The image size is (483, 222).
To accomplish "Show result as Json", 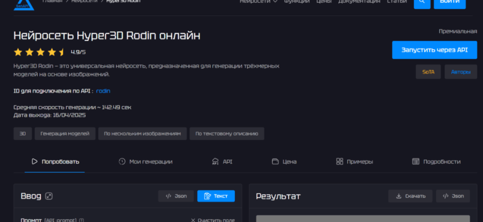I will pos(452,196).
